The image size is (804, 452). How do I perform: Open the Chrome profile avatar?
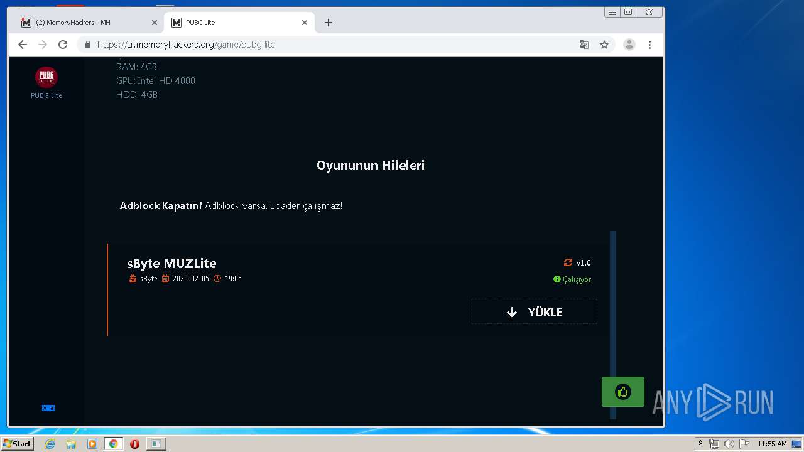629,45
